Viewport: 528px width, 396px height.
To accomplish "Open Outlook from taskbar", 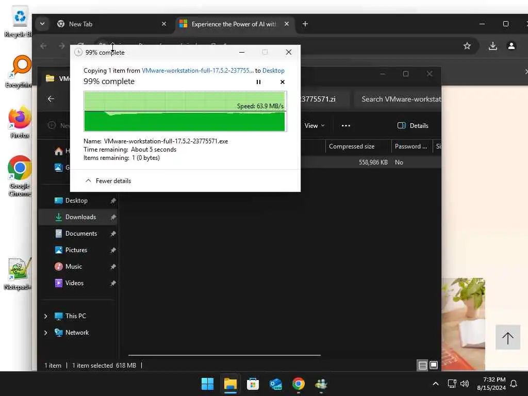I will click(x=275, y=384).
